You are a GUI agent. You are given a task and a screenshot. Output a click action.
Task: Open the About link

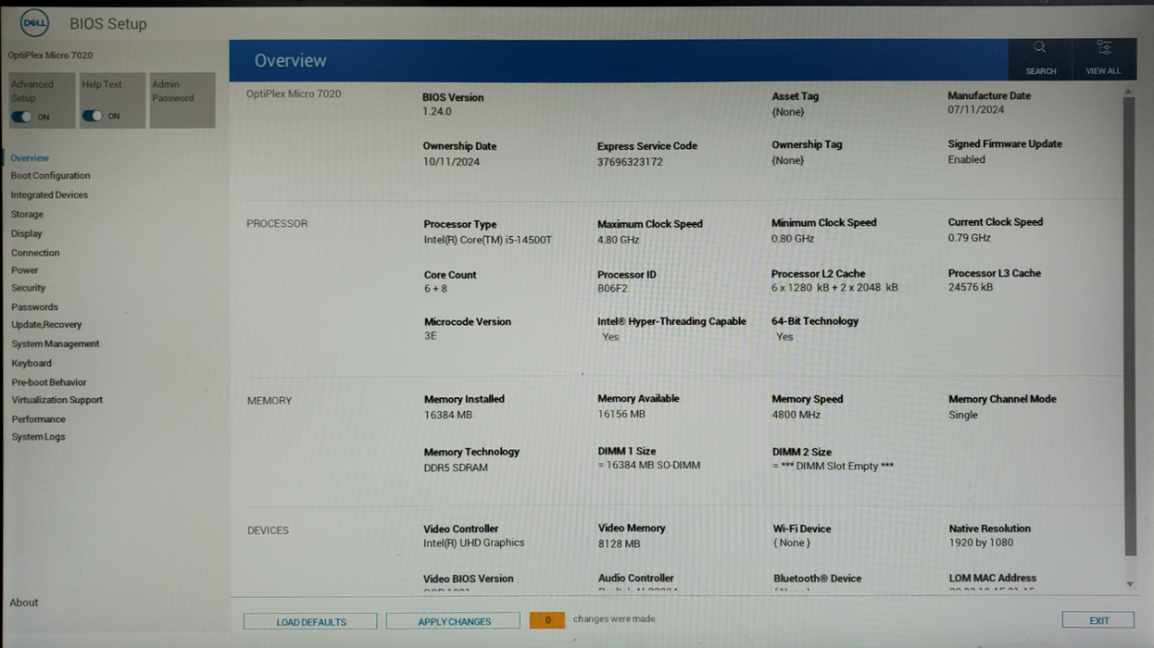[x=24, y=603]
